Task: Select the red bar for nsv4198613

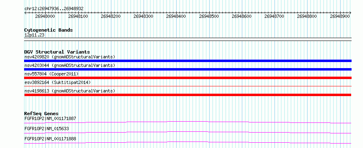Action: 188,95
